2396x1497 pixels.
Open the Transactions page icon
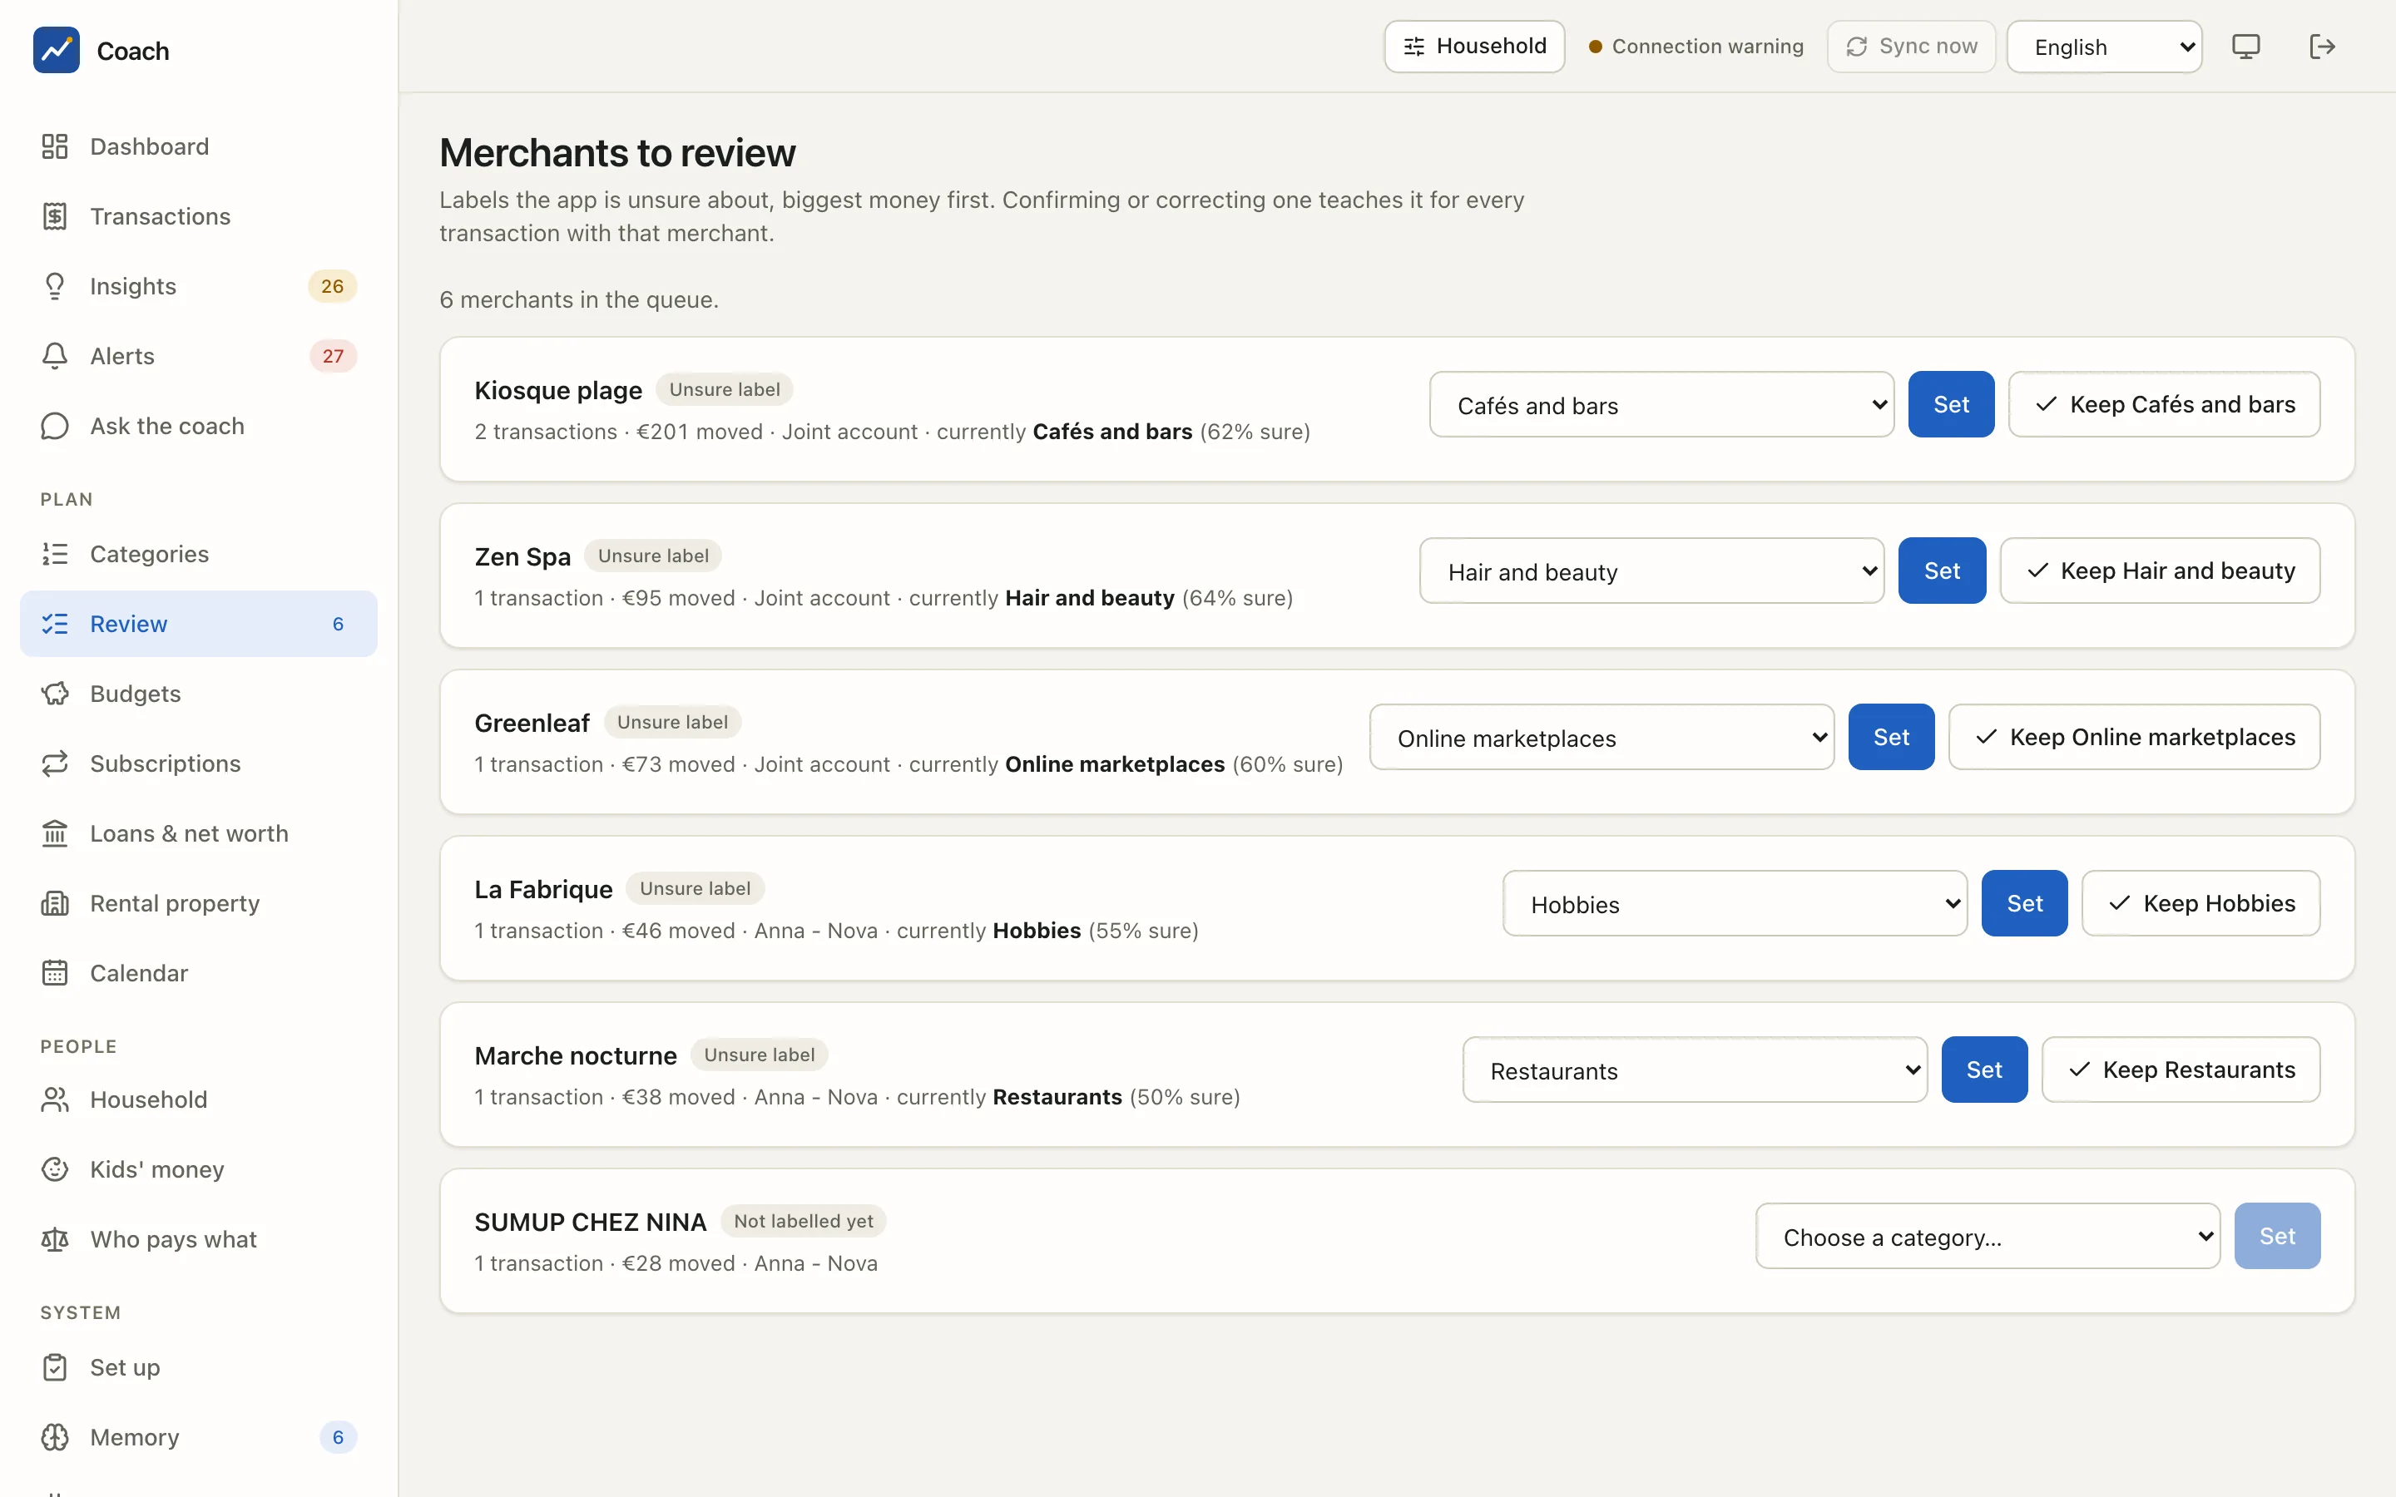point(54,216)
